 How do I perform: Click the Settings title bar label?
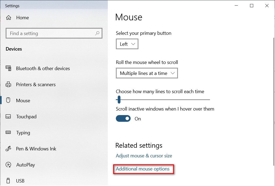pos(12,5)
